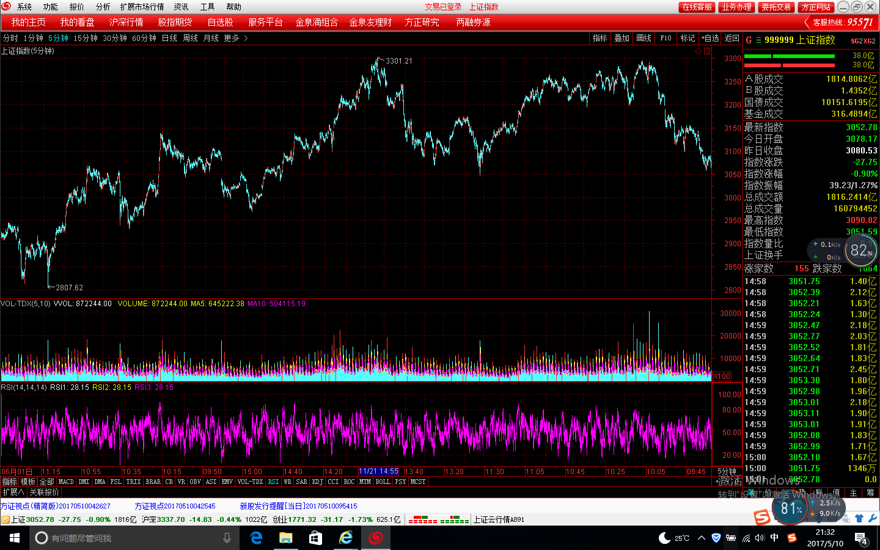The width and height of the screenshot is (880, 550).
Task: Select the 1分钟 timeframe
Action: point(33,38)
